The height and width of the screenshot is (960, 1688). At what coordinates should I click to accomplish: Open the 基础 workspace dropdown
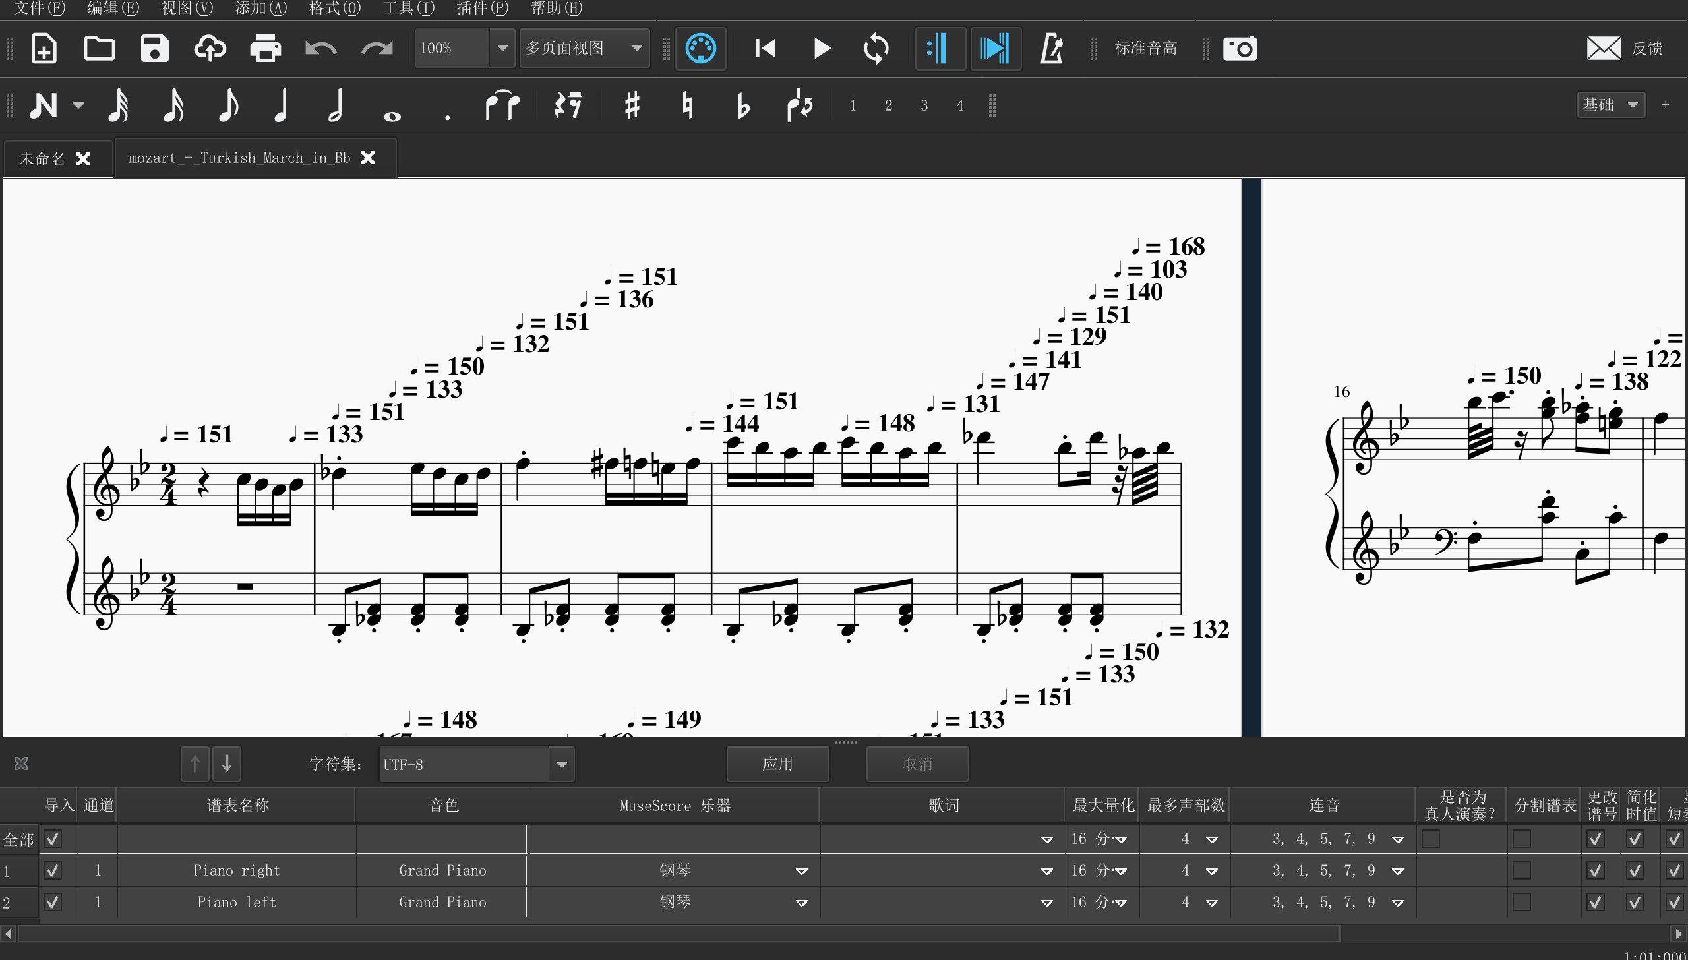[x=1611, y=105]
